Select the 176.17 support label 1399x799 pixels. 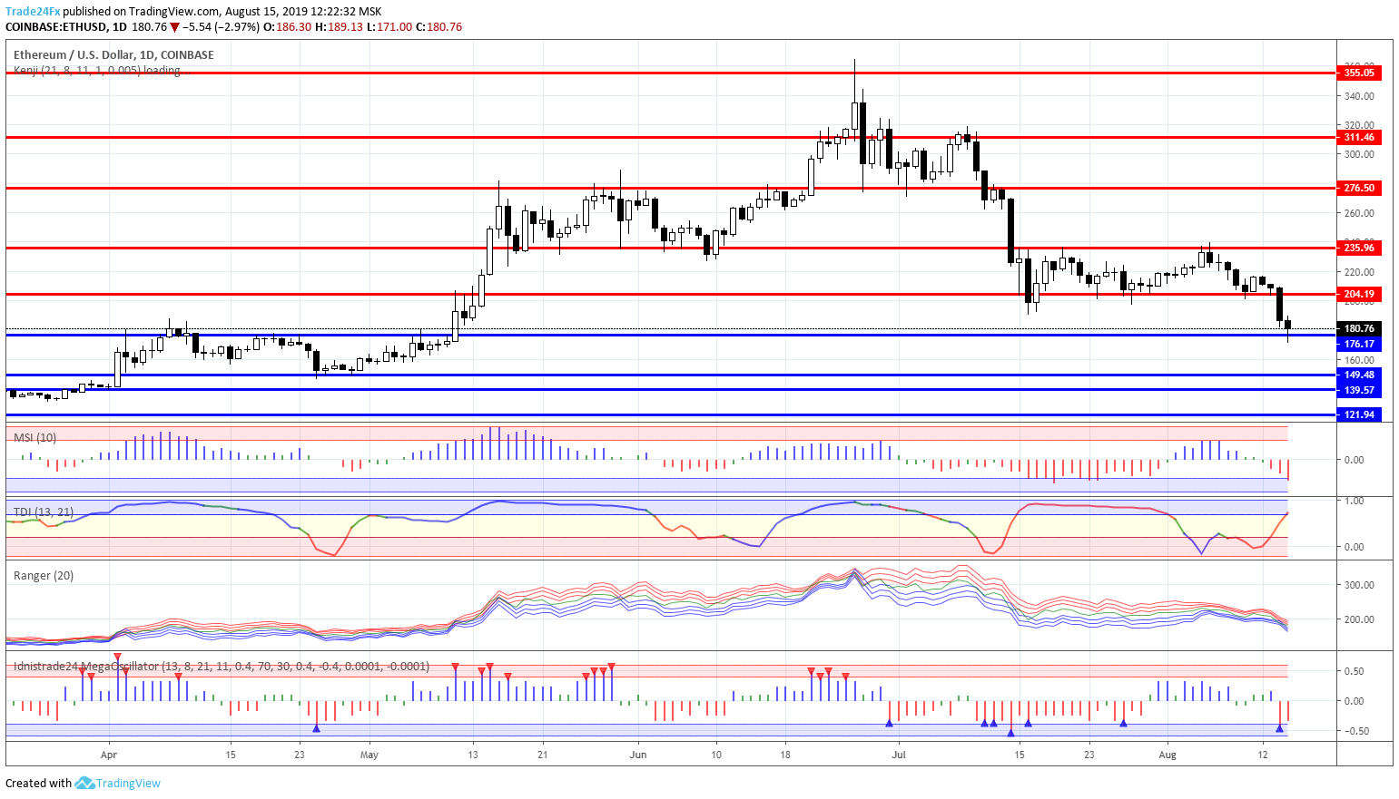(1359, 344)
